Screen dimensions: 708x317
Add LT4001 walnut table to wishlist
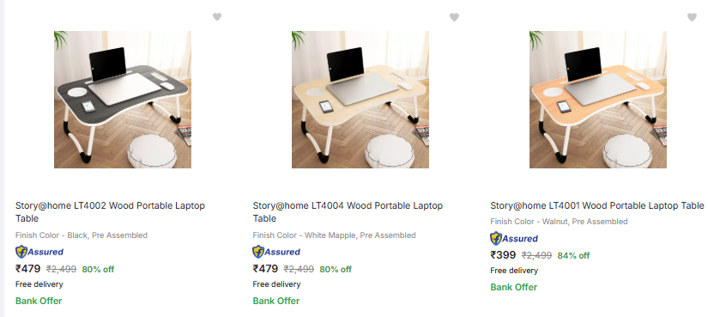click(x=692, y=17)
